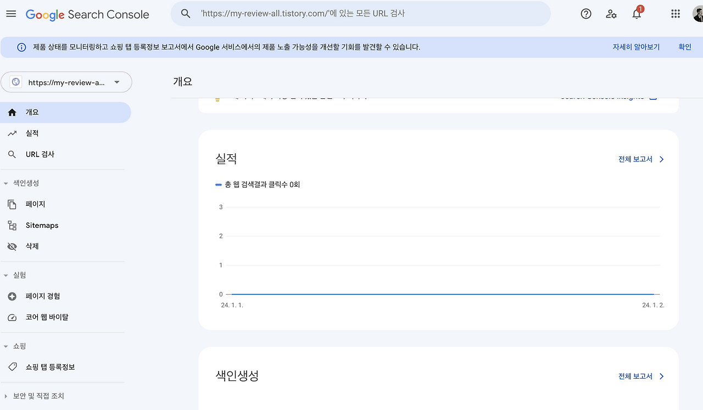The image size is (703, 410).
Task: Click the 개요 home icon
Action: pos(12,112)
